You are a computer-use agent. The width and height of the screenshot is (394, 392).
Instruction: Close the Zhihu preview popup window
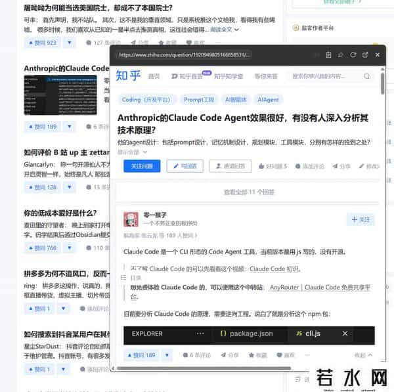point(378,54)
